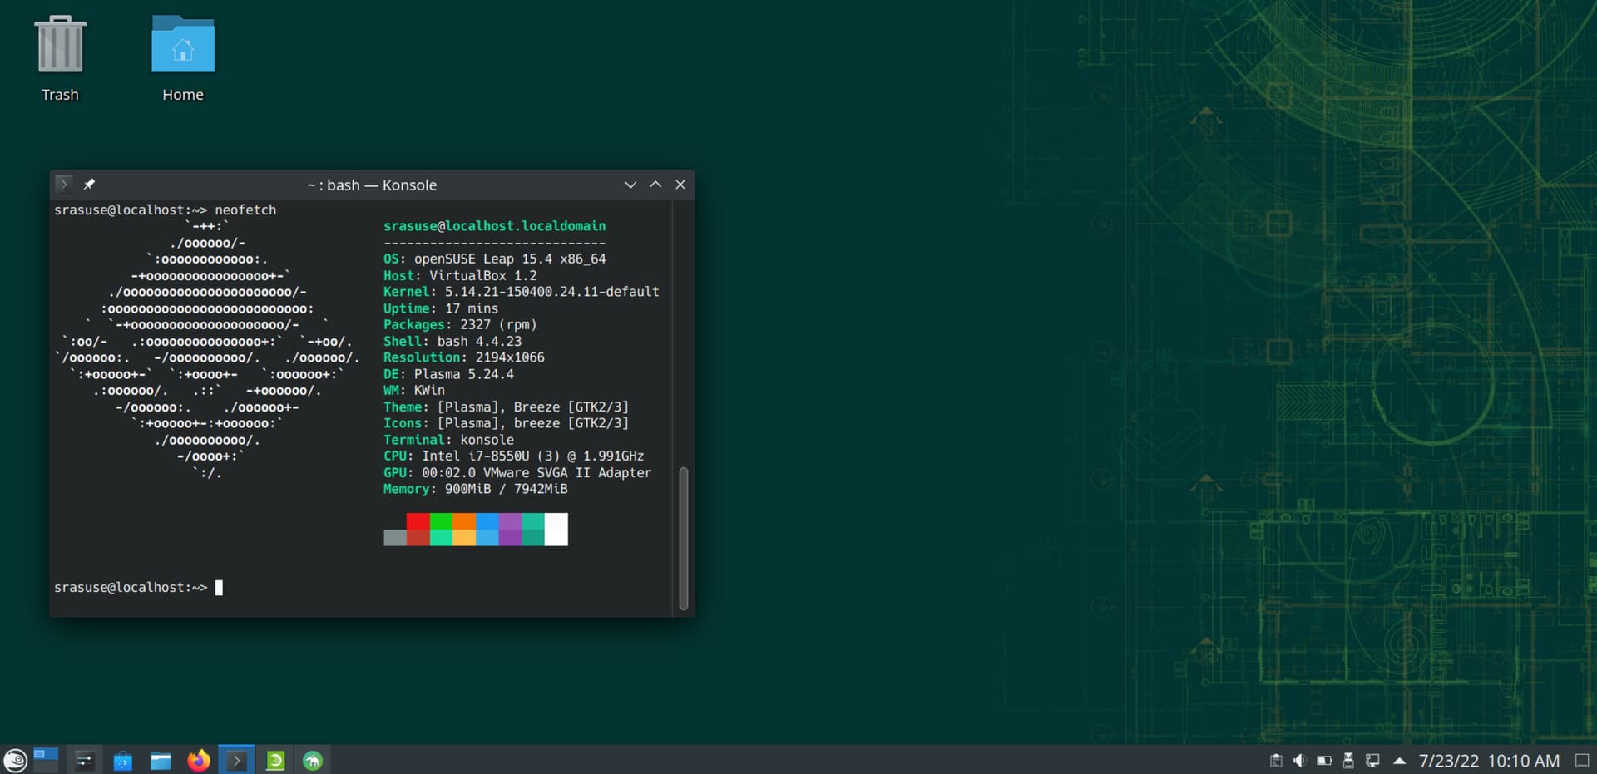1597x774 pixels.
Task: Open the clipboard tray icon
Action: [1276, 761]
